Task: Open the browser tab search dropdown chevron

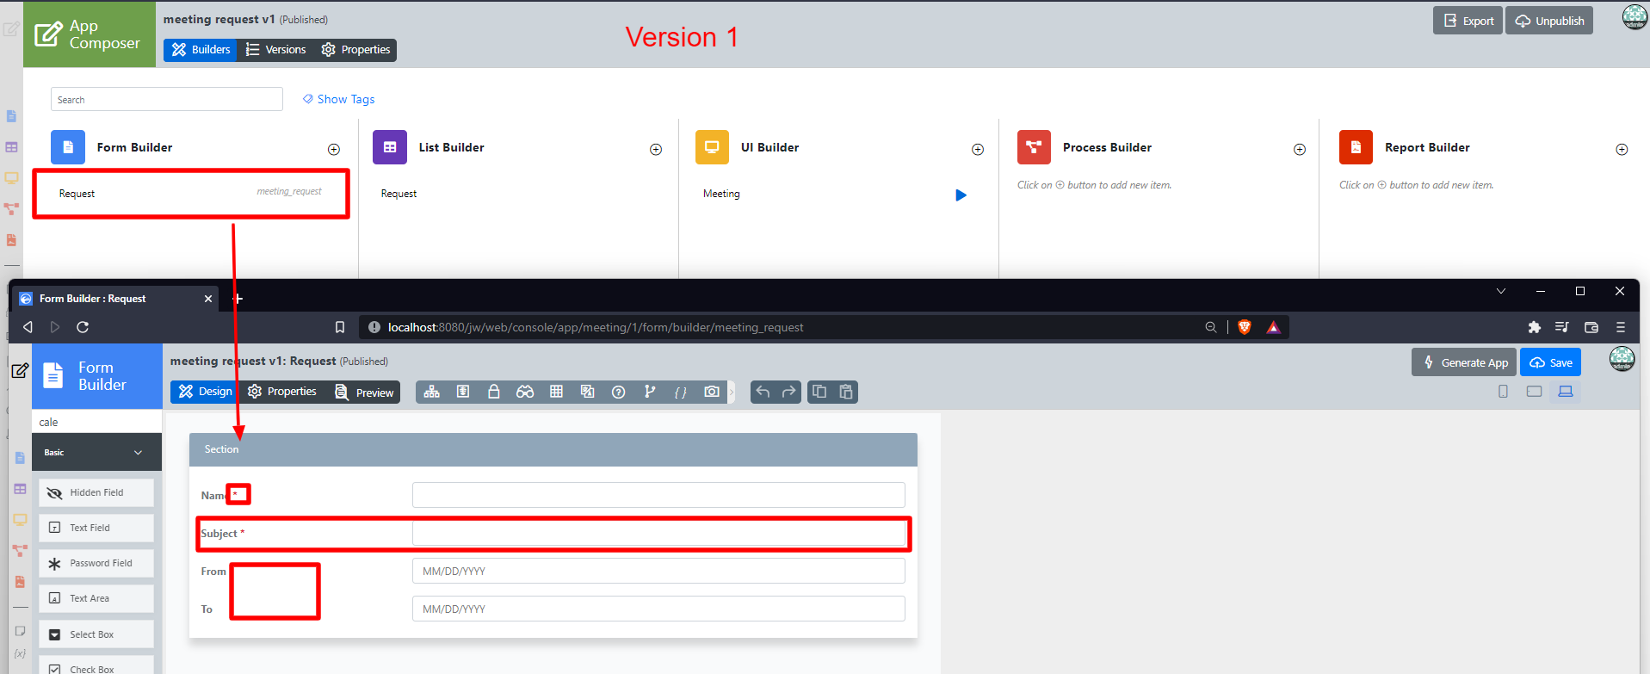Action: pyautogui.click(x=1501, y=291)
